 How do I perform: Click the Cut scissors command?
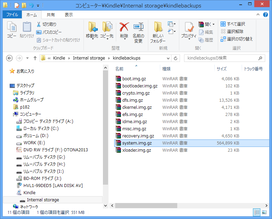46,24
